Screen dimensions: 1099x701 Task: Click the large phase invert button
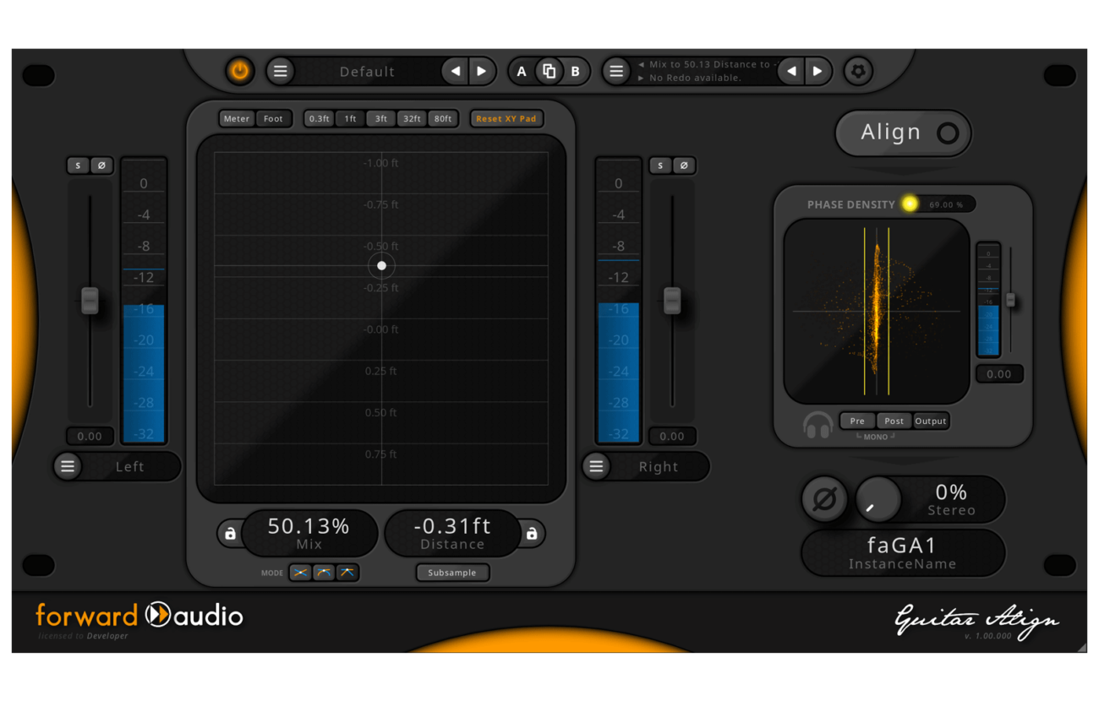click(825, 499)
